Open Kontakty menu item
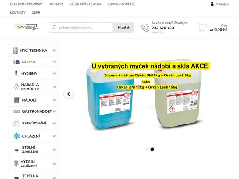The image size is (239, 179). pyautogui.click(x=18, y=13)
